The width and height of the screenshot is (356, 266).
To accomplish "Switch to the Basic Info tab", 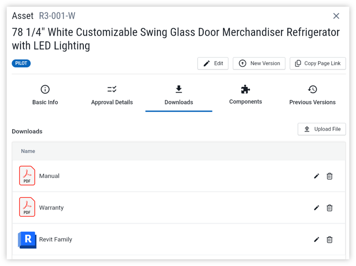I will coord(45,95).
